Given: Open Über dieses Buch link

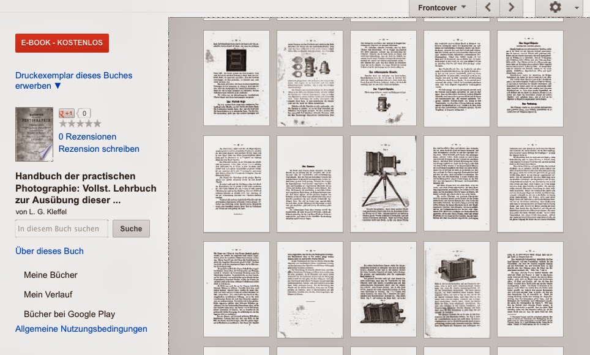Looking at the screenshot, I should [x=50, y=251].
